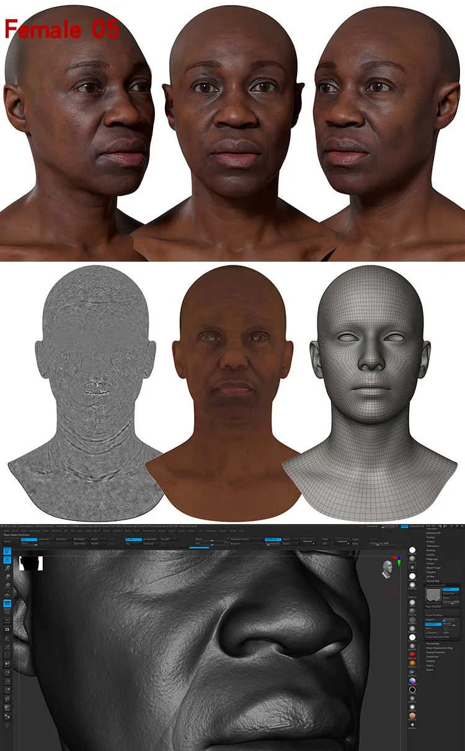This screenshot has height=751, width=465.
Task: Expand the Polypaint subpalette
Action: coord(431,572)
